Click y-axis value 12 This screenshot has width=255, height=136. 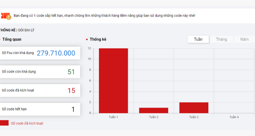click(89, 48)
